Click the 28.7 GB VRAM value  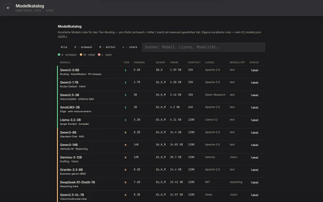click(x=175, y=157)
